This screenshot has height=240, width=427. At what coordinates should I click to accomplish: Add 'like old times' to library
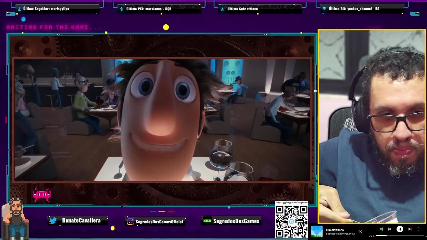point(360,231)
